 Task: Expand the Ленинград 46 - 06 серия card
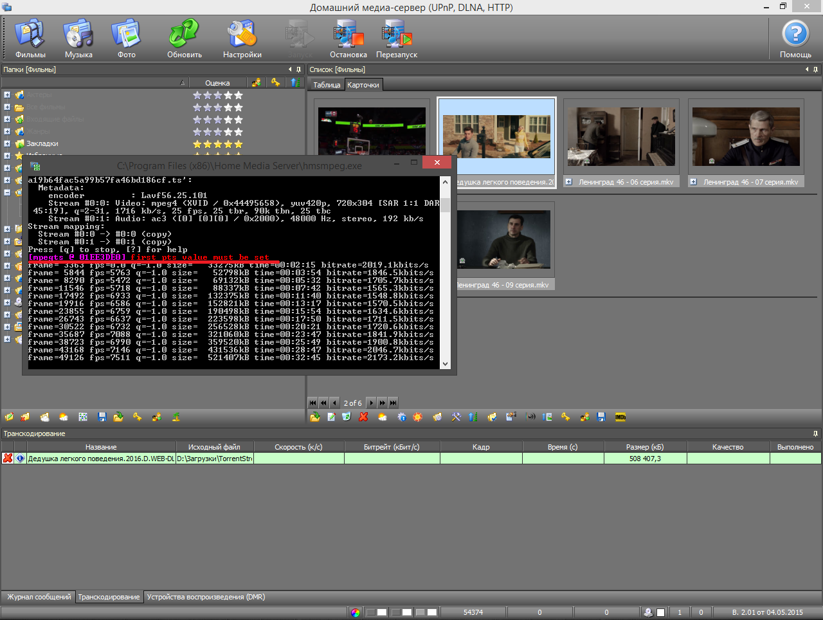(x=568, y=182)
